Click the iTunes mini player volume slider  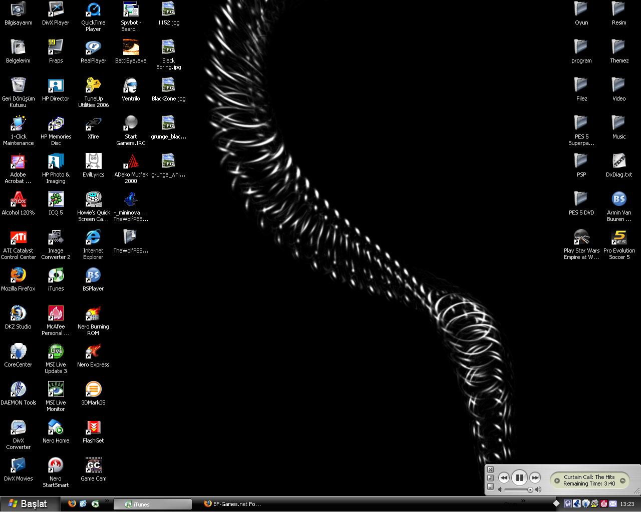(x=518, y=490)
